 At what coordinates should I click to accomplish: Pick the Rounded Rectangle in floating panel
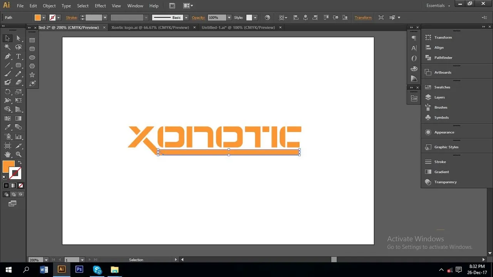32,48
